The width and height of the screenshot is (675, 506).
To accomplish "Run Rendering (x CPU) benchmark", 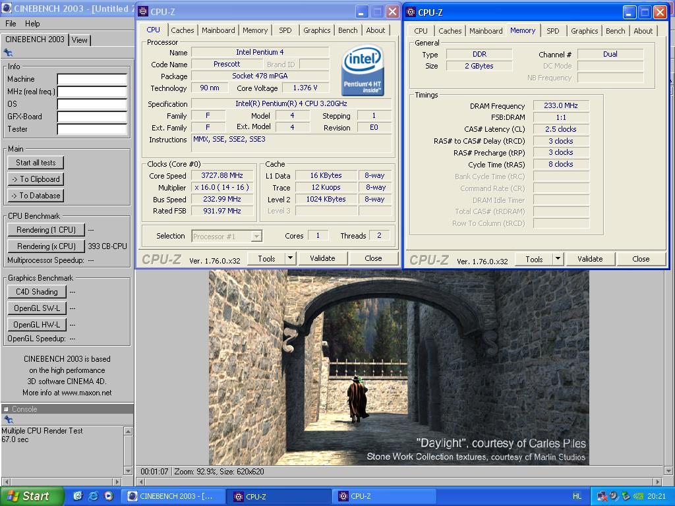I will tap(46, 246).
